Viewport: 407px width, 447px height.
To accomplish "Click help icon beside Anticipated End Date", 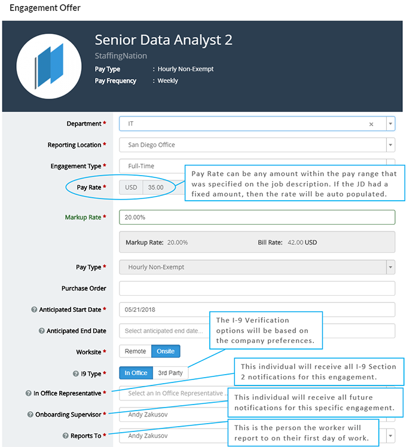I will [42, 330].
